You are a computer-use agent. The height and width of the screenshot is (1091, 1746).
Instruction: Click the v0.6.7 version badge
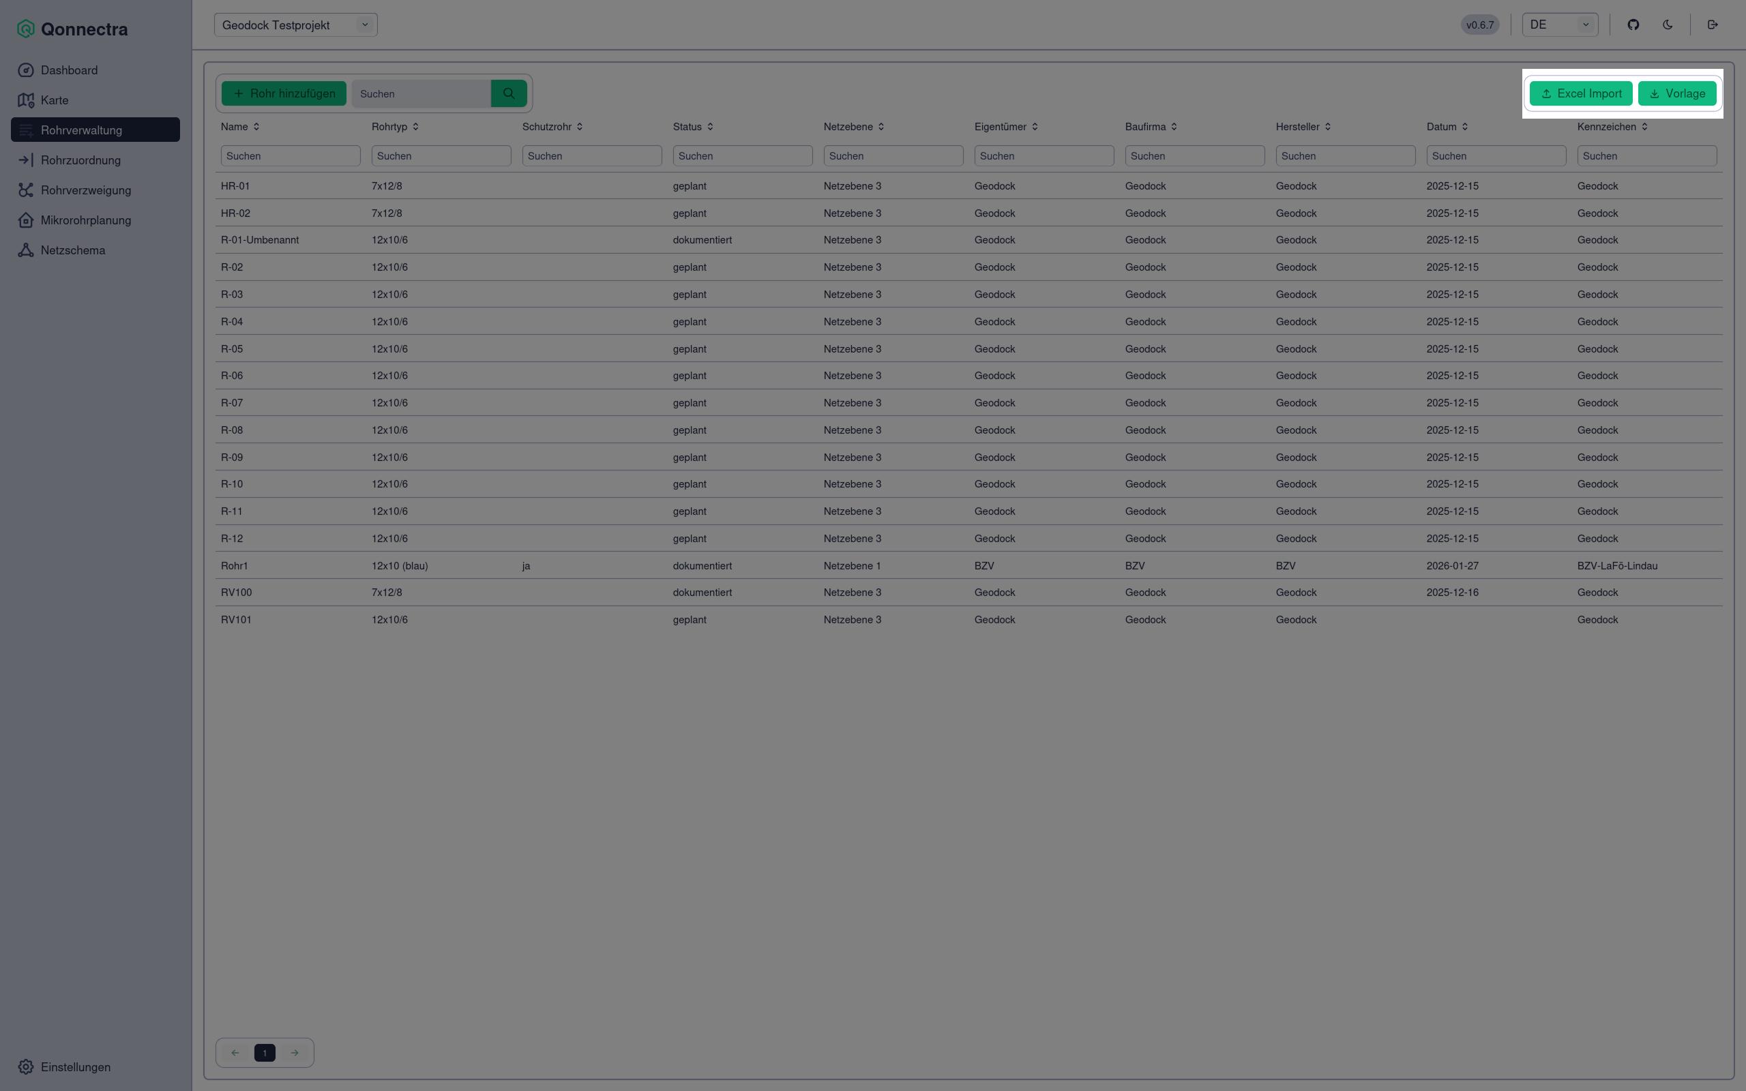pos(1480,24)
